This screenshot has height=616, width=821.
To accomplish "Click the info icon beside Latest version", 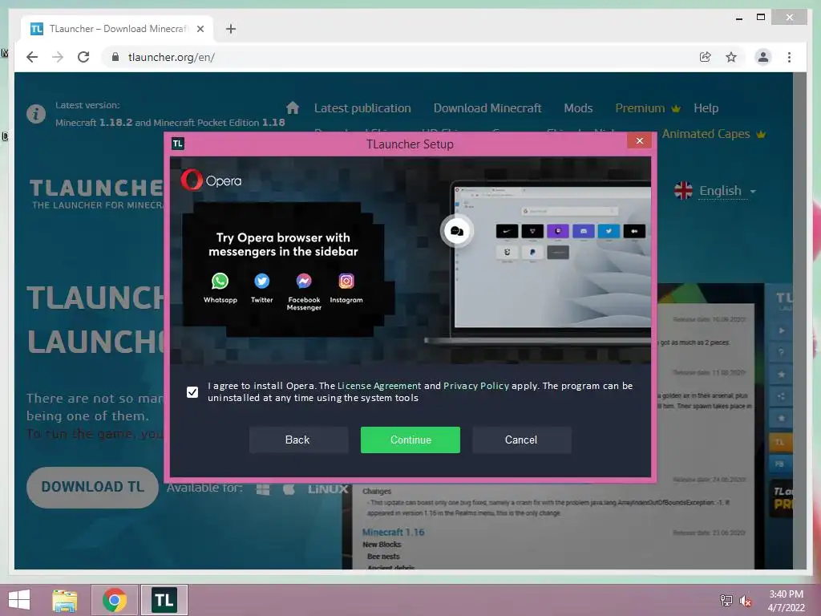I will coord(35,114).
